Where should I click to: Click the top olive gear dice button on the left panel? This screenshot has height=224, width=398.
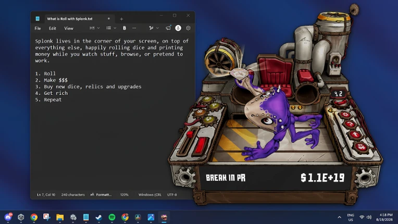pyautogui.click(x=207, y=99)
